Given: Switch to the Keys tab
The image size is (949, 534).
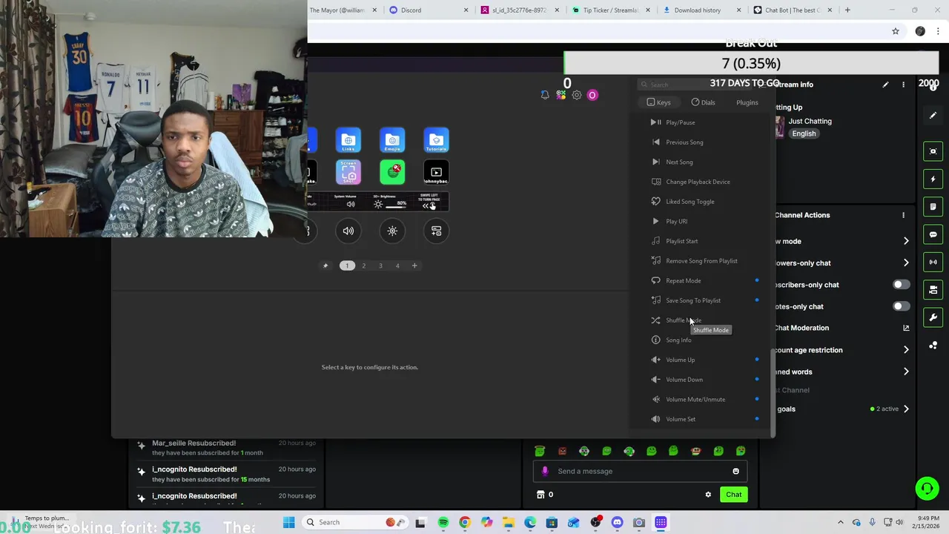Looking at the screenshot, I should click(x=658, y=102).
